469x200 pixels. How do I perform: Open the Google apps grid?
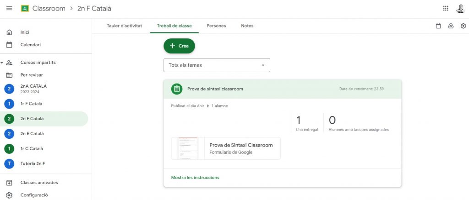446,9
